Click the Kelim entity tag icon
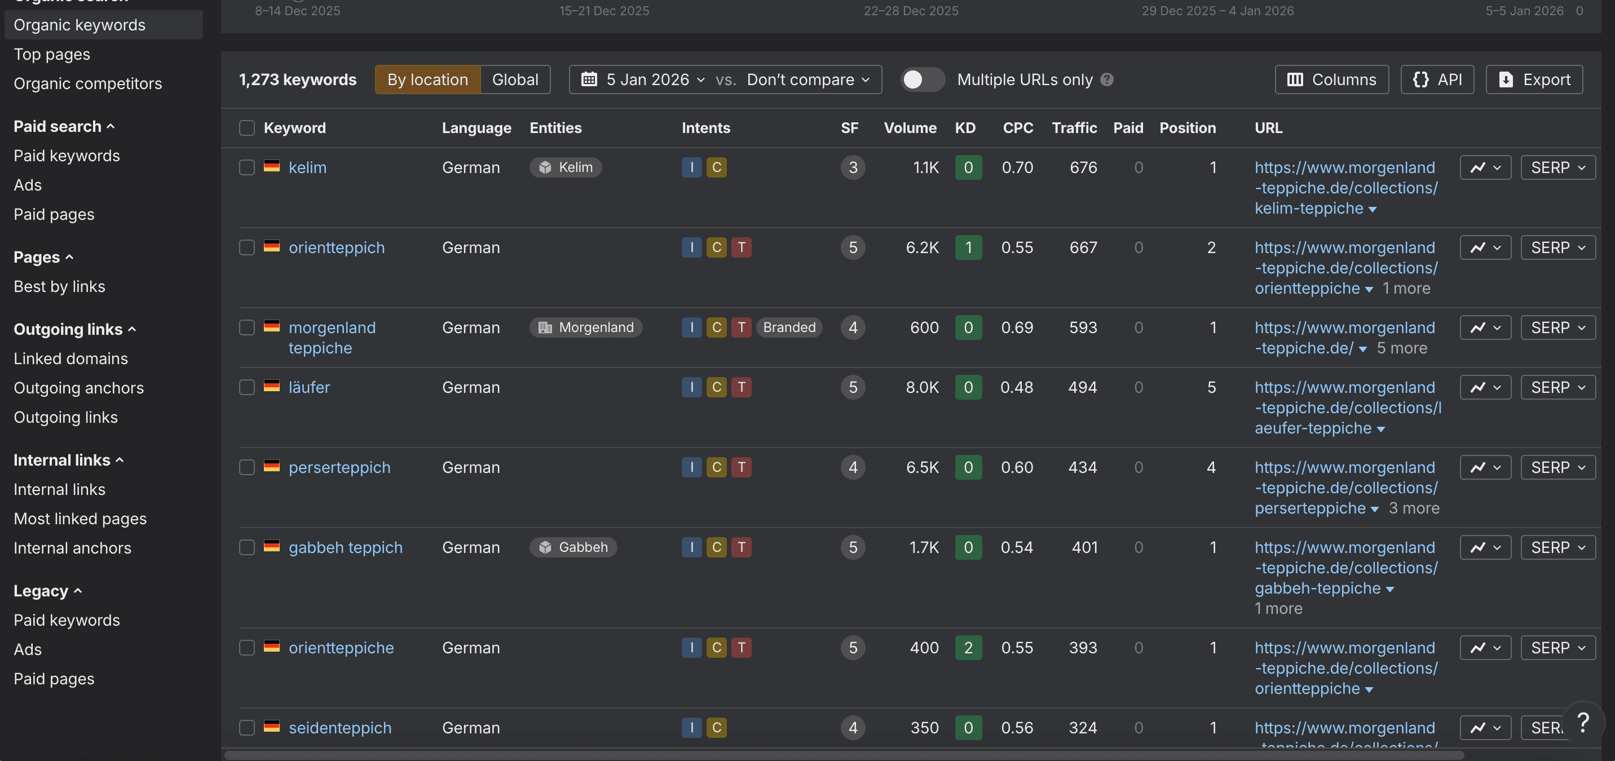Screen dimensions: 1615x761 pyautogui.click(x=545, y=167)
